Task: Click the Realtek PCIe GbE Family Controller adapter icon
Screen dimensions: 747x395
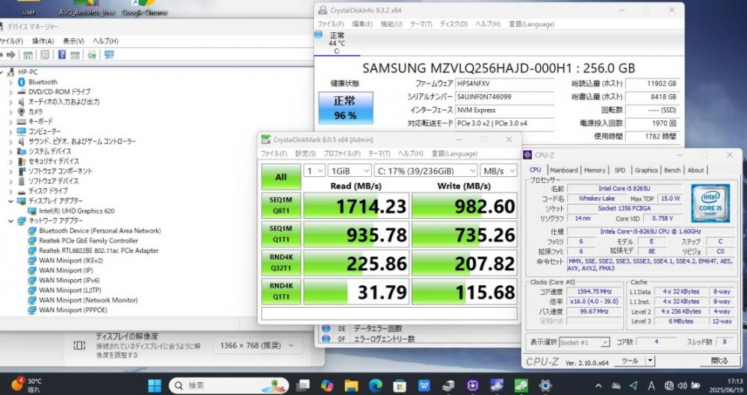Action: pyautogui.click(x=32, y=240)
